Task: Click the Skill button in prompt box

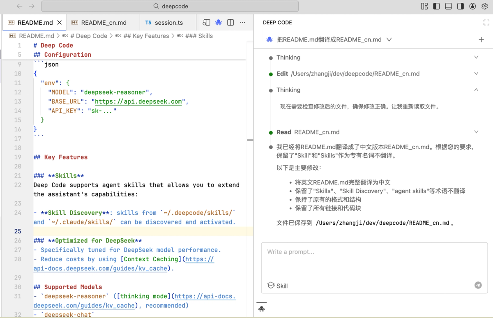Action: coord(278,286)
